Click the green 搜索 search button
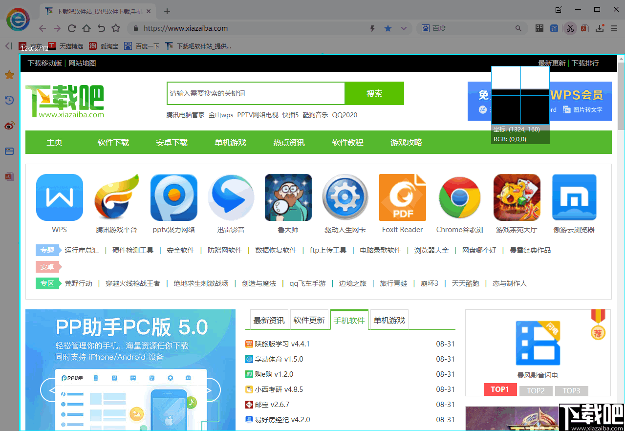This screenshot has height=431, width=625. (374, 93)
